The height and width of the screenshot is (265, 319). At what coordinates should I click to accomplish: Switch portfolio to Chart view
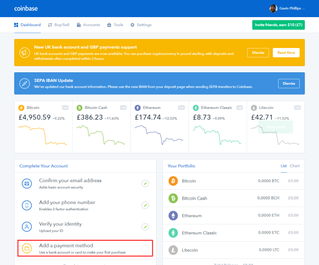tap(295, 166)
